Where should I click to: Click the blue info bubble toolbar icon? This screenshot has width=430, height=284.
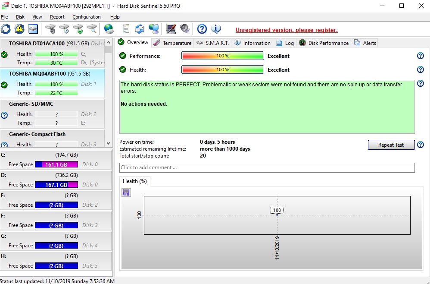216,29
